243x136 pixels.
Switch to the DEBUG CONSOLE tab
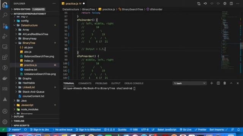(x=134, y=83)
